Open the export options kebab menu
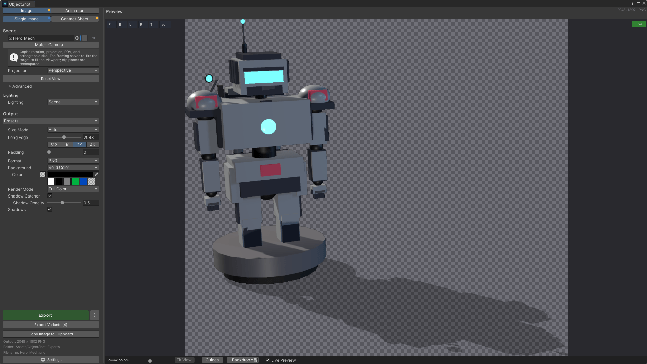This screenshot has height=364, width=647. (x=95, y=315)
